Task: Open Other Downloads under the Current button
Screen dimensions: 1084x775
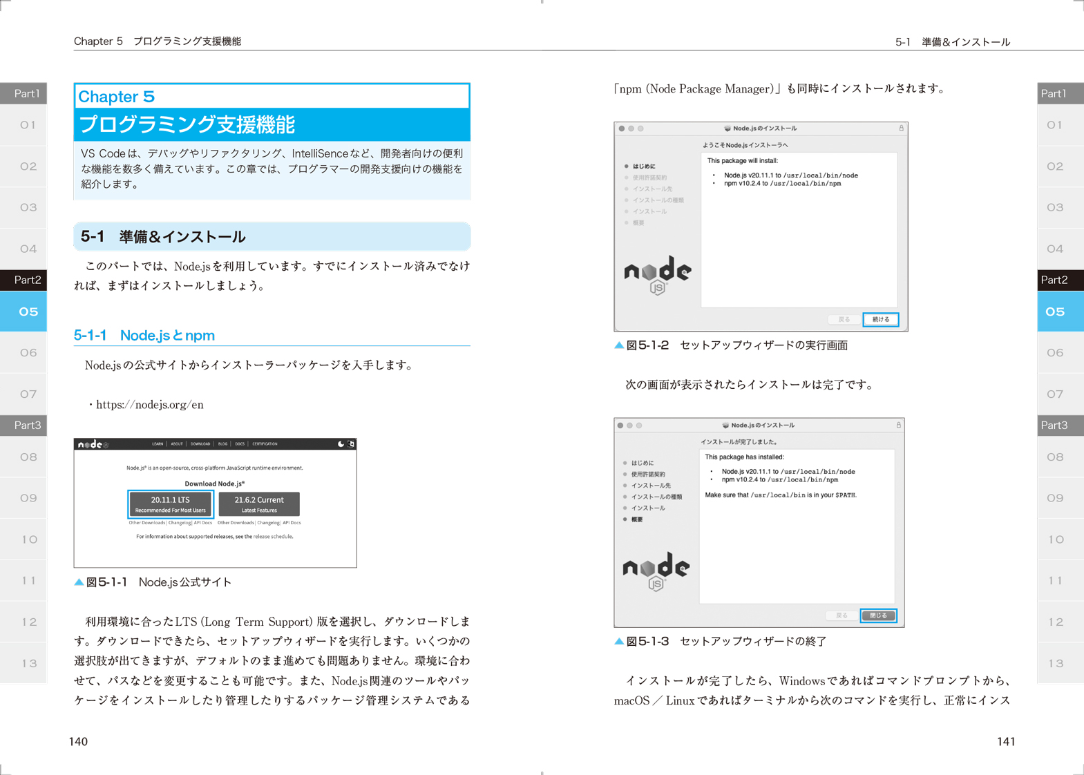Action: (236, 523)
